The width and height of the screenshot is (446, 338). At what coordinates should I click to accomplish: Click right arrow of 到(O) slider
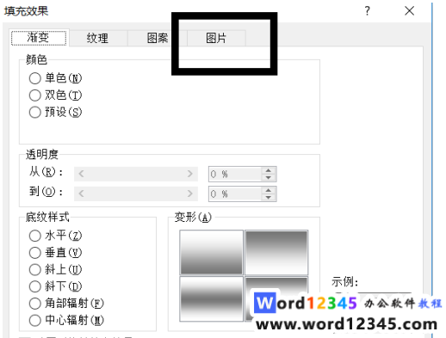190,194
